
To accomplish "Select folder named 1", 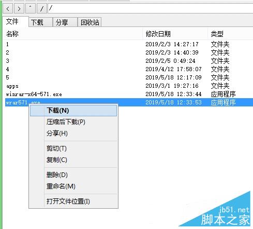I will (7, 44).
